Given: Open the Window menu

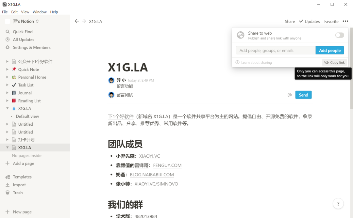Looking at the screenshot, I should tap(40, 12).
